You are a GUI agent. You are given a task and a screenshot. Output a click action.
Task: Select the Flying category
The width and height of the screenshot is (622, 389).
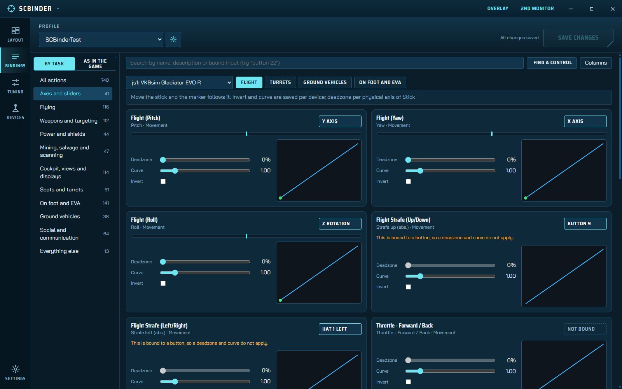click(73, 107)
